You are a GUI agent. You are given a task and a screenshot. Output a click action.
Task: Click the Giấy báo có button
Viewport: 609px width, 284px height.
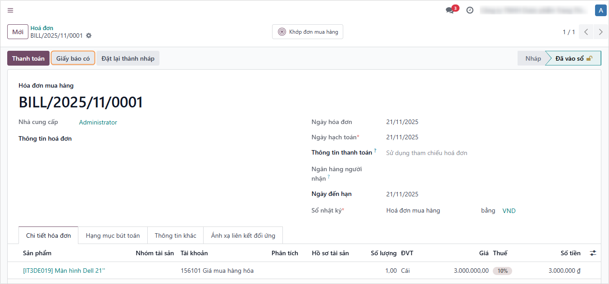point(73,58)
